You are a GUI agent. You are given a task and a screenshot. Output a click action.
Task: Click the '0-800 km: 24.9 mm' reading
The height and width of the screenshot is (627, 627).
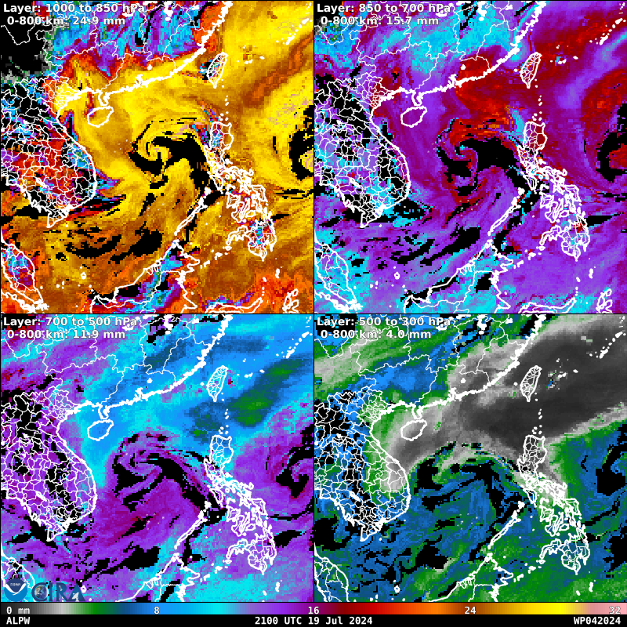[x=65, y=20]
